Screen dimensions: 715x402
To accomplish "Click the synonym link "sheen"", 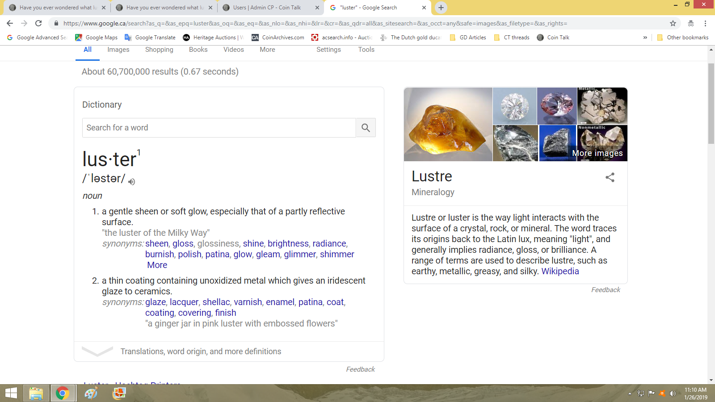I will (x=156, y=243).
